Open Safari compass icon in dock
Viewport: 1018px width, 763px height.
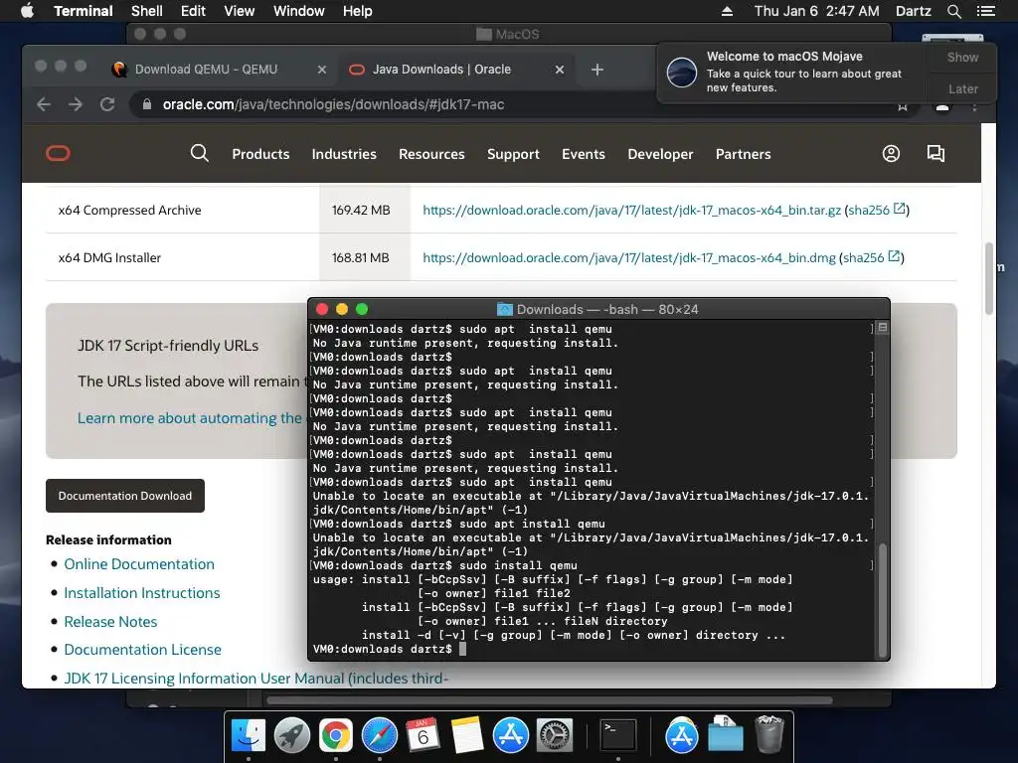point(380,736)
